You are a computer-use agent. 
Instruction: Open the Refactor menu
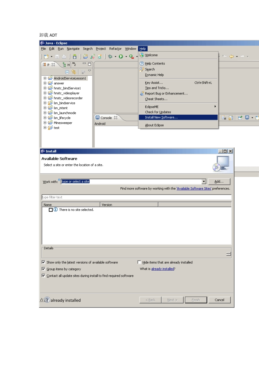(x=115, y=49)
